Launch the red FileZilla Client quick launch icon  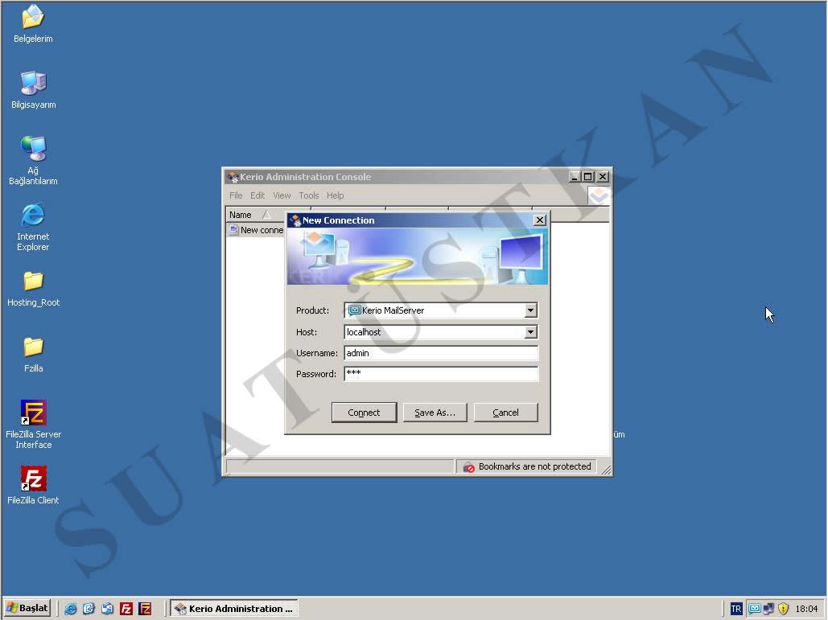(126, 609)
